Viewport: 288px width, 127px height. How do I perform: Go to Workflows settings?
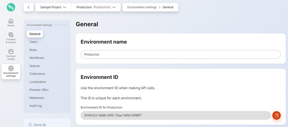36,58
